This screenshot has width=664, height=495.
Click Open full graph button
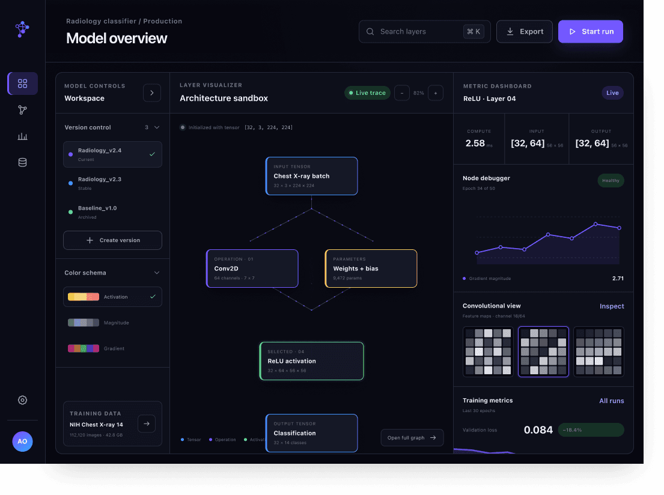(x=412, y=438)
